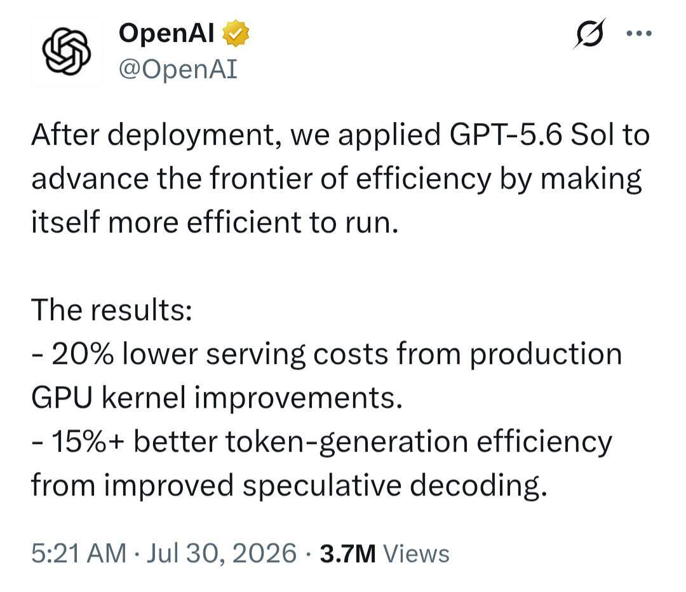Select "advance the frontier of efficiency" text
Screen dimensions: 686x592
point(261,178)
